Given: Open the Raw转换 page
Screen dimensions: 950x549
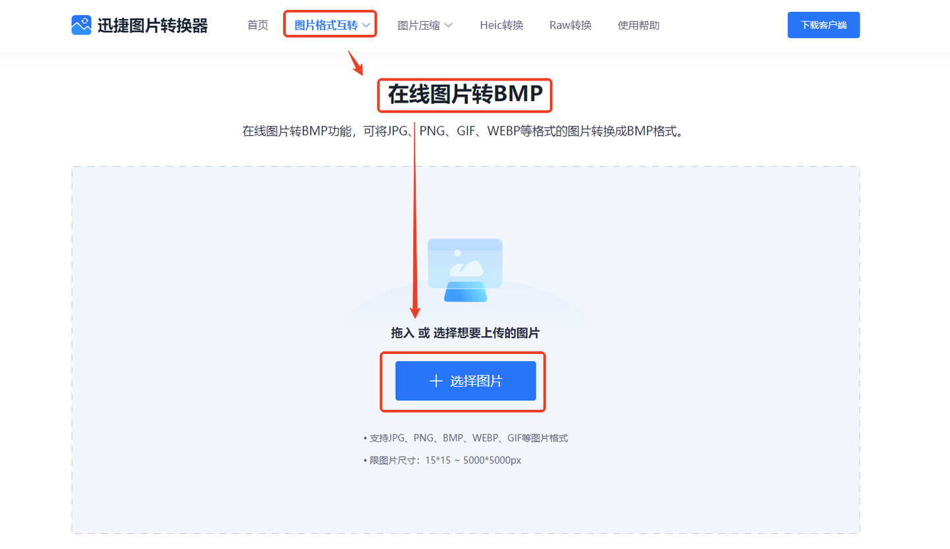Looking at the screenshot, I should tap(570, 25).
